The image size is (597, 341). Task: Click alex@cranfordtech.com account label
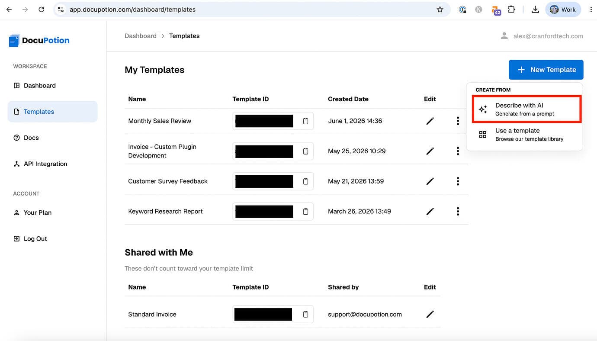(x=548, y=36)
